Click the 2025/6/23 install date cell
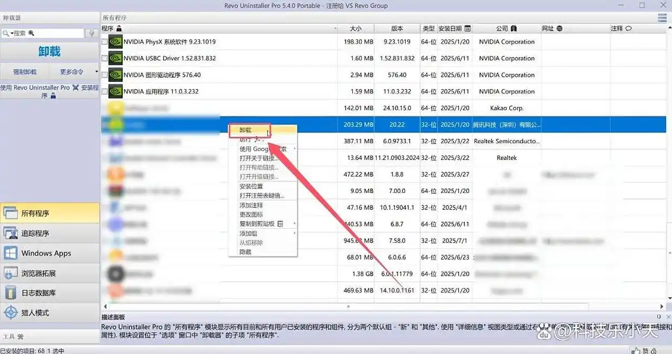This screenshot has width=672, height=354. 455,257
